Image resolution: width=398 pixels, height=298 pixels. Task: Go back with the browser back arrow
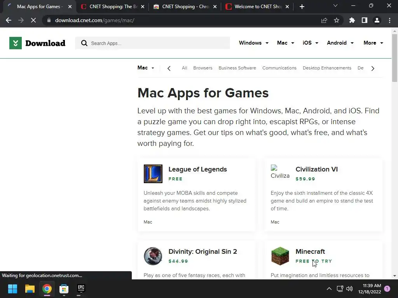tap(9, 20)
